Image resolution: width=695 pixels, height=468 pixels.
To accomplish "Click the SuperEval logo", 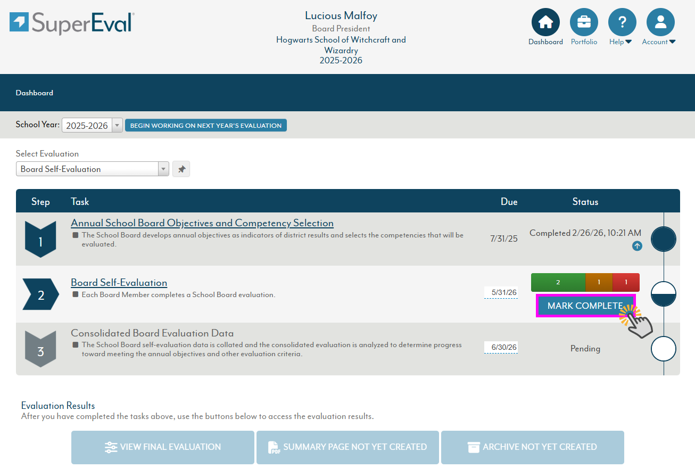I will pos(72,23).
